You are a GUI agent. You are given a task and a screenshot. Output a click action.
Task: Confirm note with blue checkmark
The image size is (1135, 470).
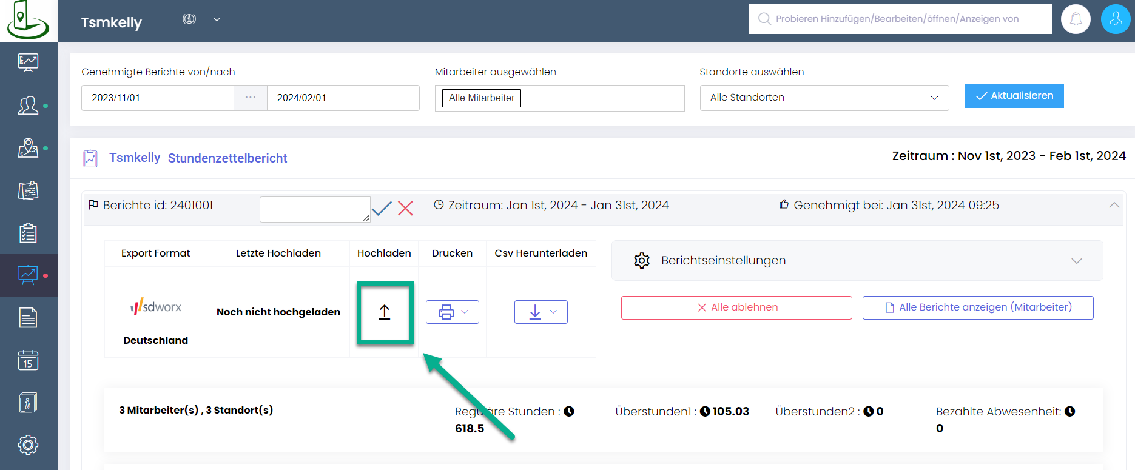(382, 209)
